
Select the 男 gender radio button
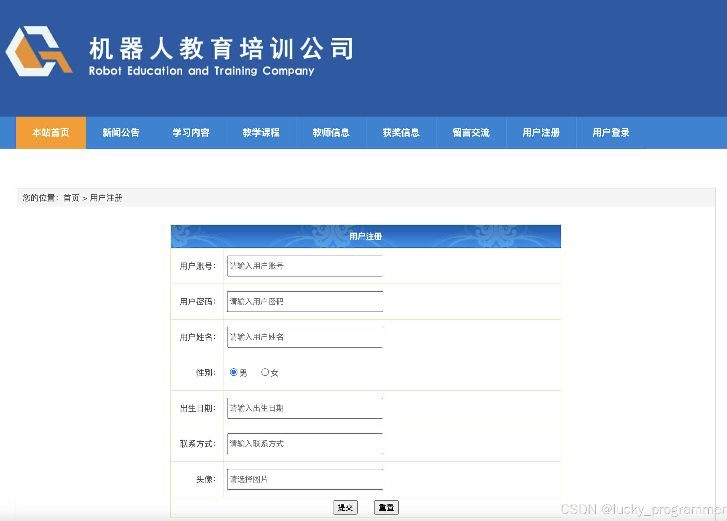233,372
